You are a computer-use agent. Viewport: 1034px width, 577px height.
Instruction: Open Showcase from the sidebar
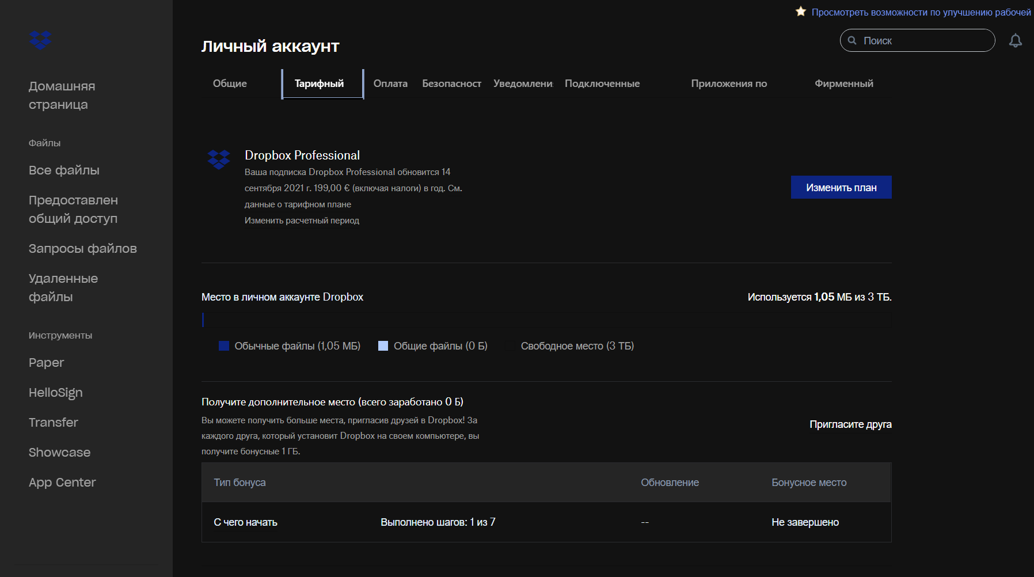click(x=60, y=453)
